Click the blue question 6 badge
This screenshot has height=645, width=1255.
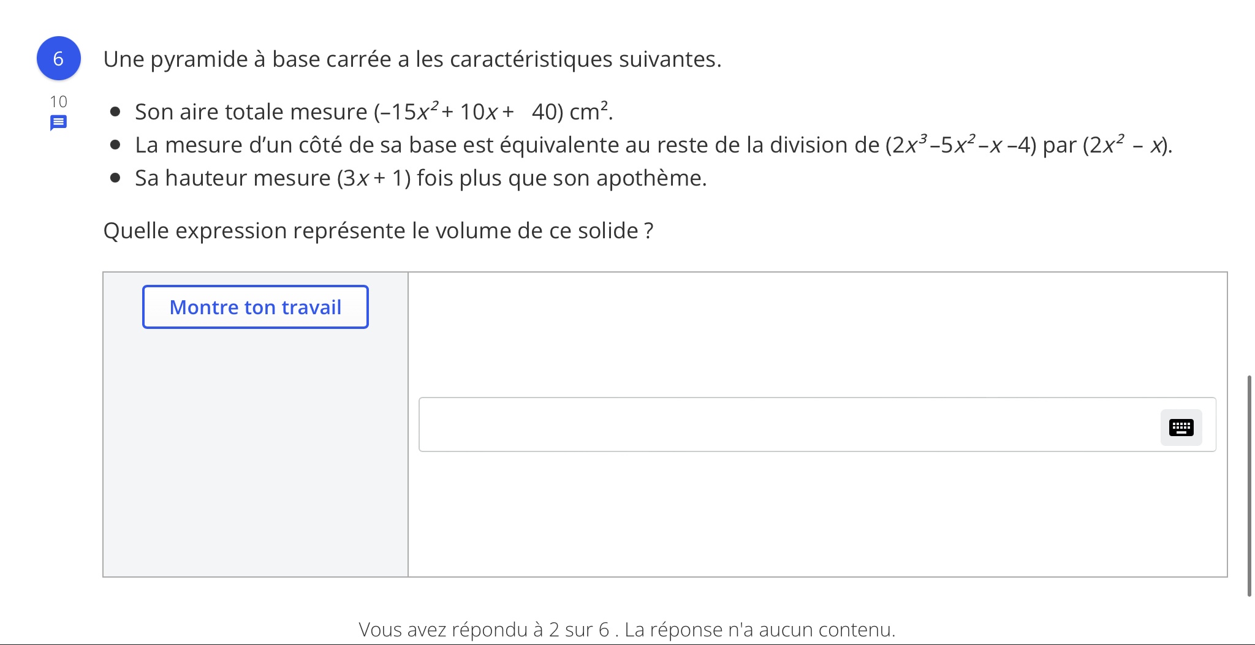[x=58, y=59]
